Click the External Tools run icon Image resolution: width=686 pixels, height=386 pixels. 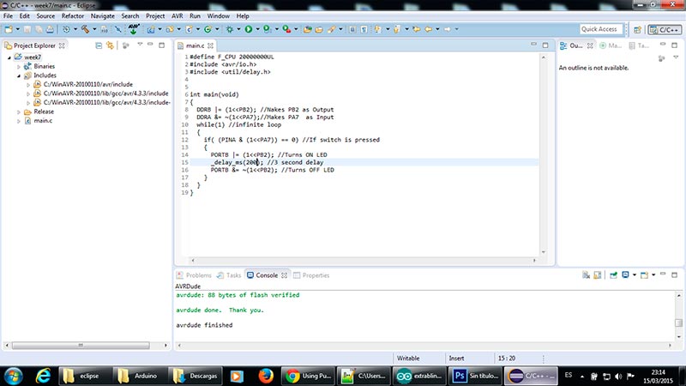286,29
